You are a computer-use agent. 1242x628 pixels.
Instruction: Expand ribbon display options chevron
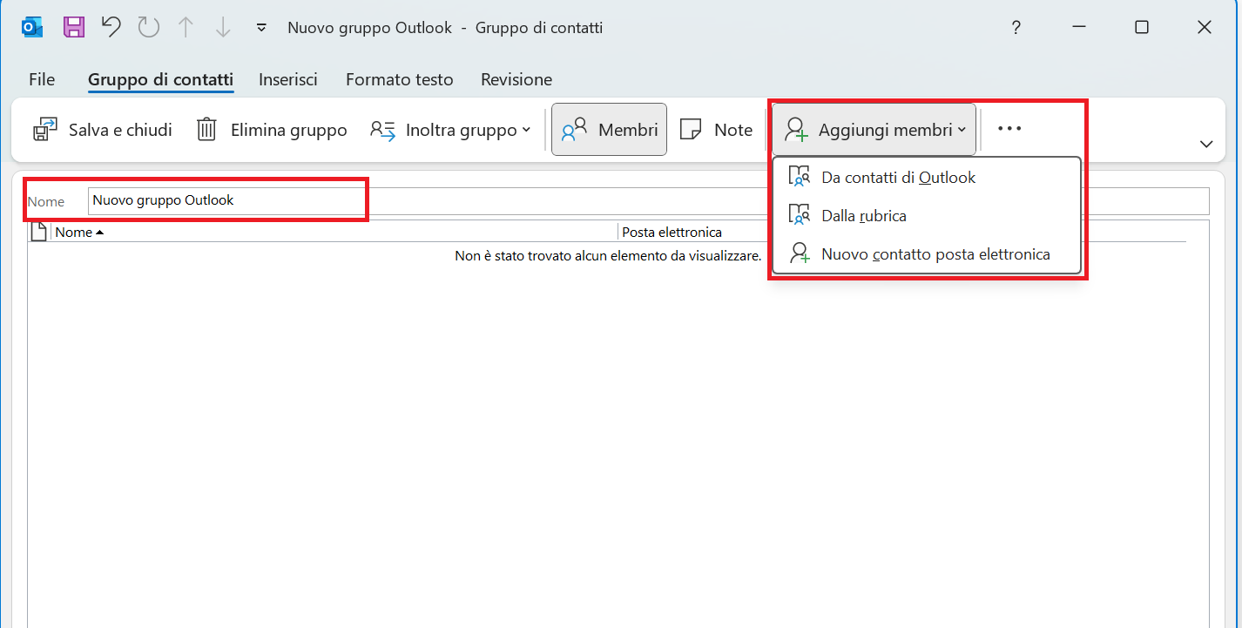(x=1206, y=144)
